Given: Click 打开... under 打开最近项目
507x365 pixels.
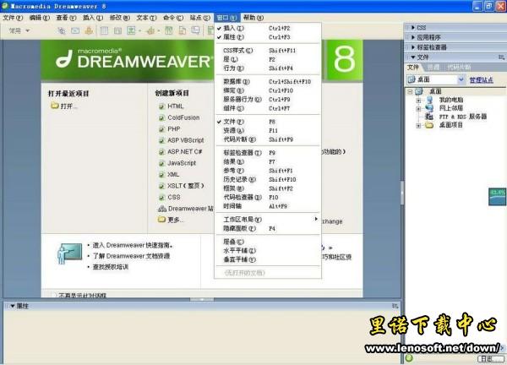Looking at the screenshot, I should 64,106.
